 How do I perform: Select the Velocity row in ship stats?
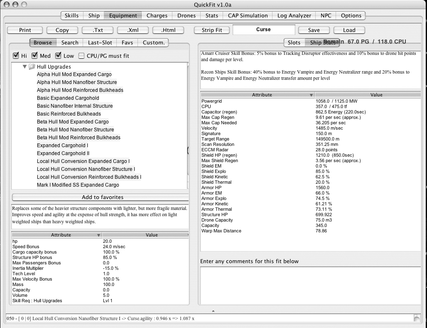coord(310,128)
